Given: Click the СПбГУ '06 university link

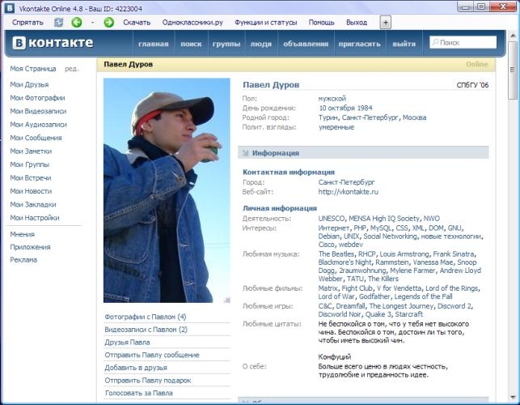Looking at the screenshot, I should (472, 85).
